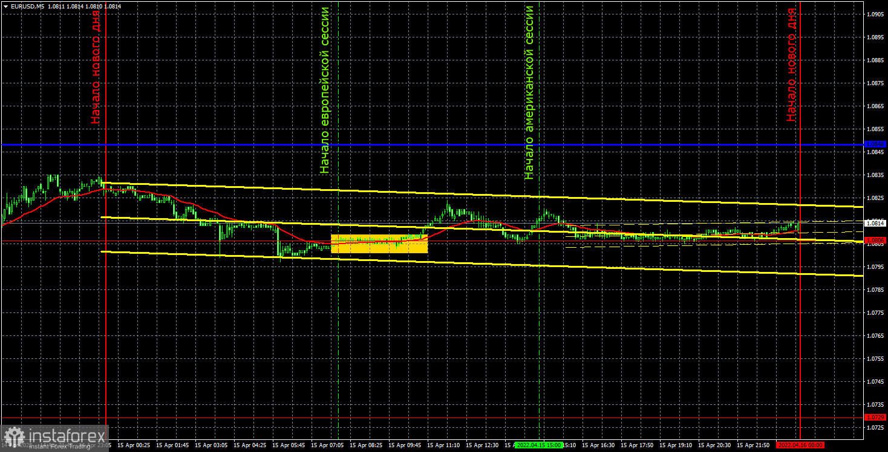Select the right red 'Начало нового дня' label
The width and height of the screenshot is (888, 452).
point(791,65)
